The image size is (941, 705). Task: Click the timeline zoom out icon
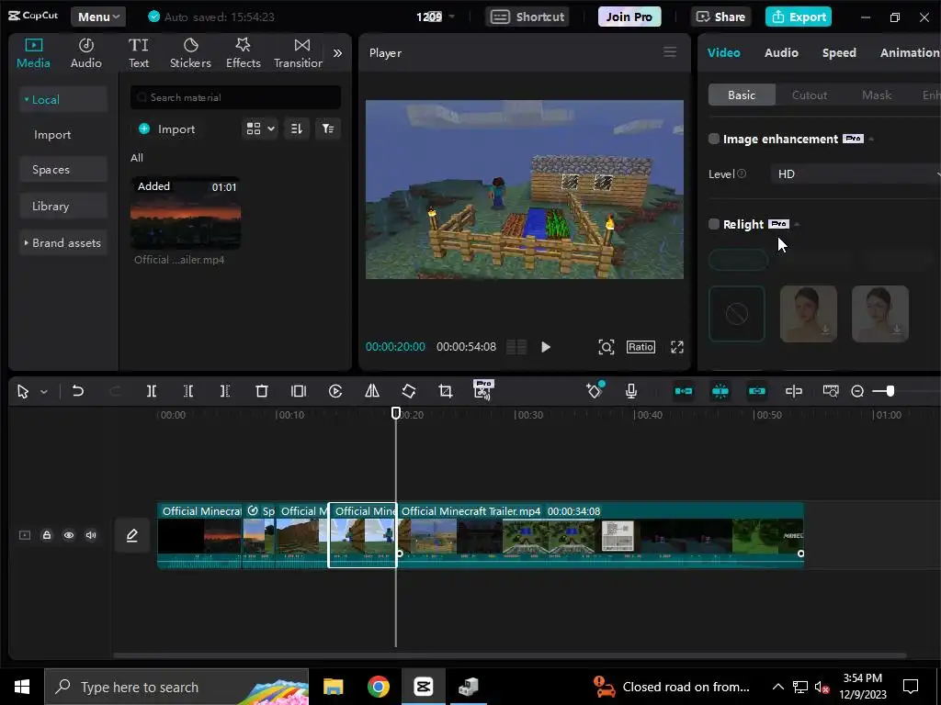click(x=857, y=391)
